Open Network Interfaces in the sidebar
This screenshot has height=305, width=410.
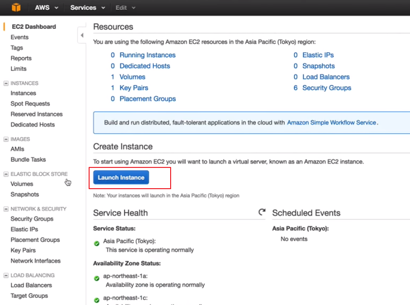[x=36, y=261]
